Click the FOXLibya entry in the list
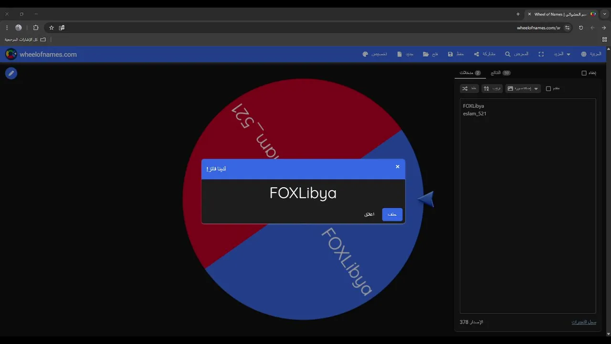 [474, 106]
